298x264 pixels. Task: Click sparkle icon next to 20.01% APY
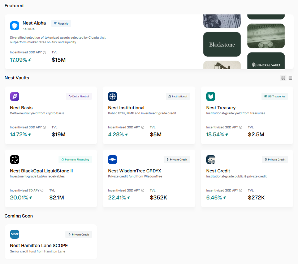(x=31, y=198)
